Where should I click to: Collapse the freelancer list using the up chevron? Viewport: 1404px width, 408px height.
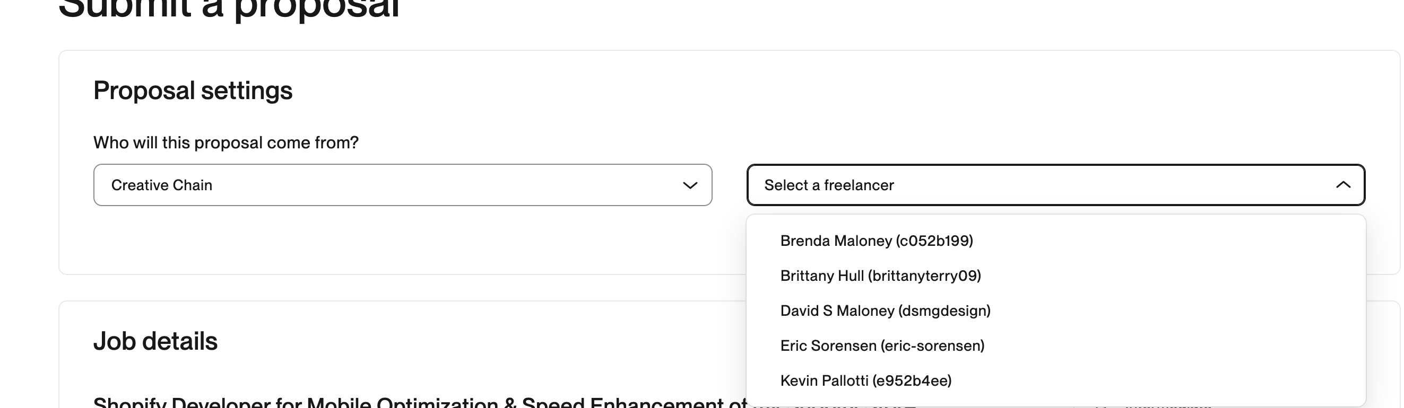(1343, 185)
